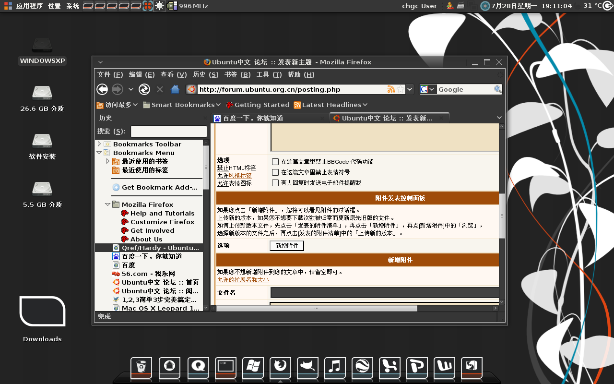Launch Firefox from the dock
The image size is (614, 384).
(280, 367)
